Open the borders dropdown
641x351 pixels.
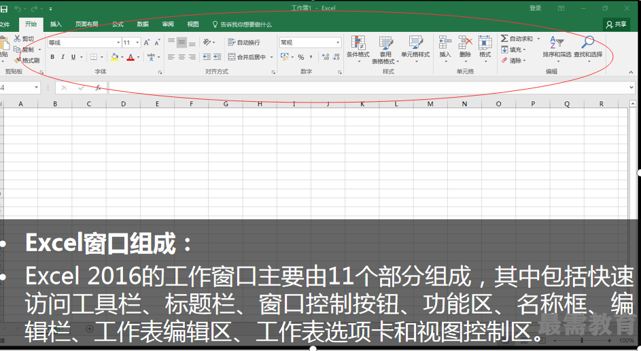pyautogui.click(x=102, y=57)
